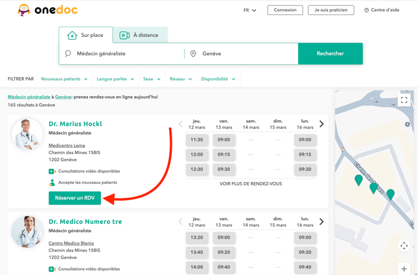Expand the Nouveaux patients filter
This screenshot has height=275, width=418.
point(64,79)
